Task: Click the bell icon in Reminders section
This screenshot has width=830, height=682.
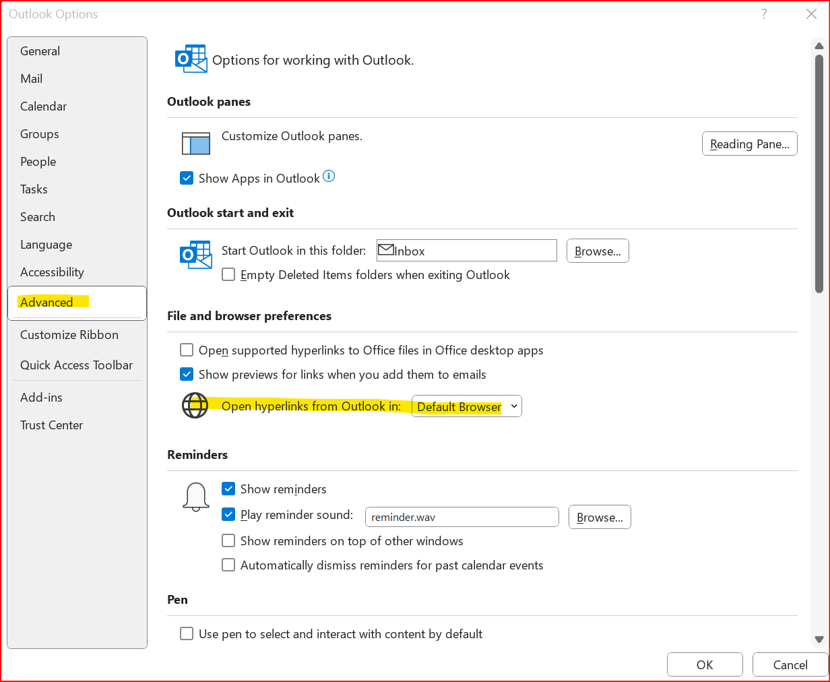Action: [196, 497]
